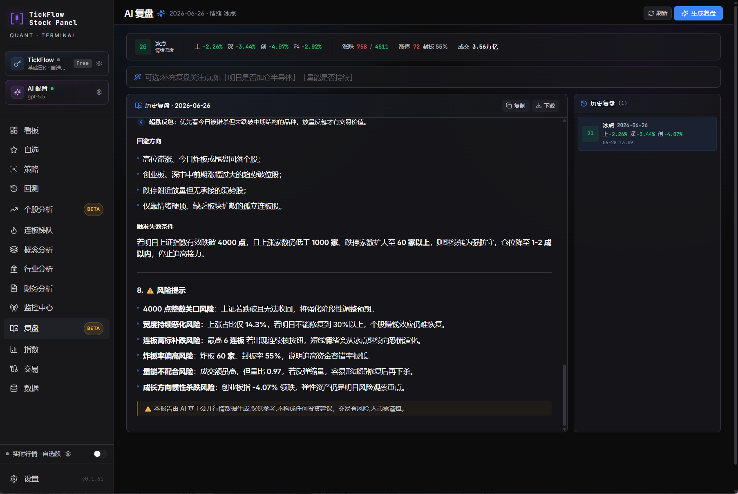This screenshot has height=494, width=738.
Task: Click the 触发失效条件 heading
Action: 155,227
